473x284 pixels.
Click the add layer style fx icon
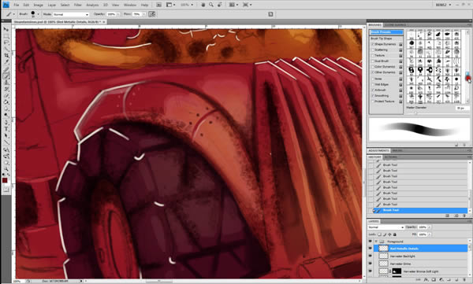coord(426,280)
